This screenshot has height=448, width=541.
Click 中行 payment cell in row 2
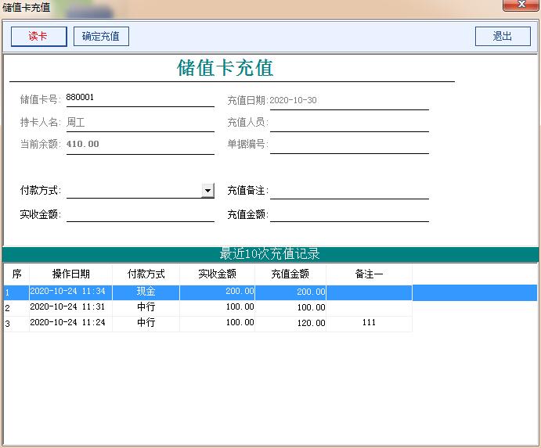[146, 308]
